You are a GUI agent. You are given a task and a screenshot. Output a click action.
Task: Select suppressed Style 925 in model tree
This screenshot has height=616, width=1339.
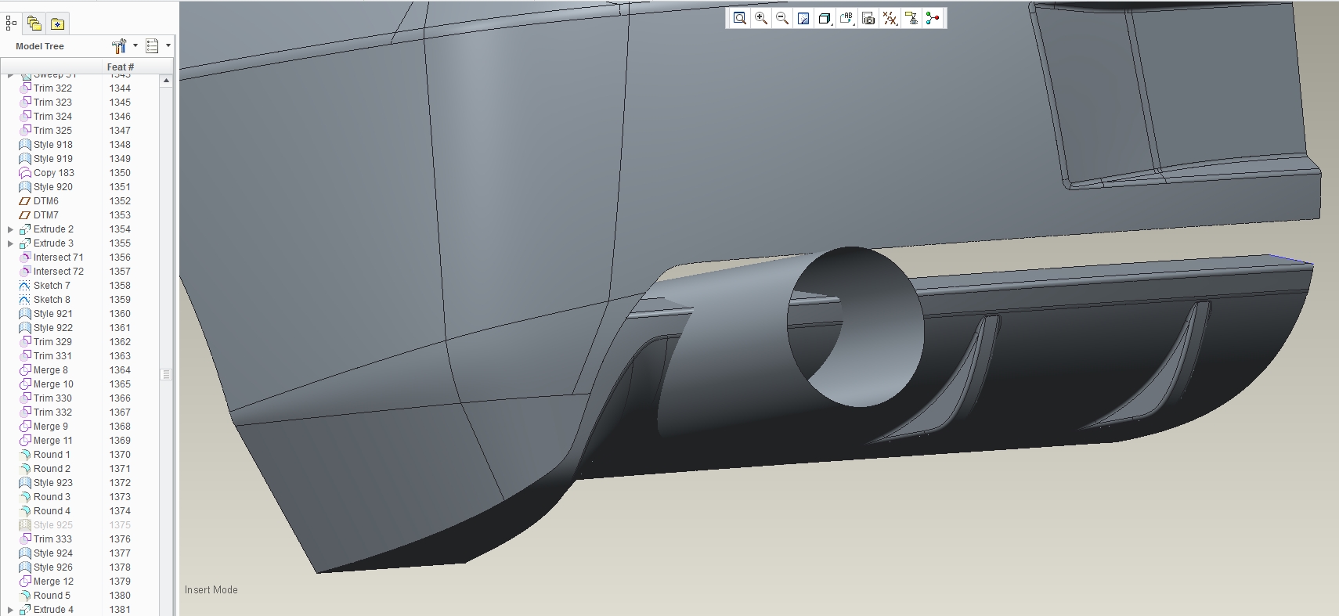53,525
